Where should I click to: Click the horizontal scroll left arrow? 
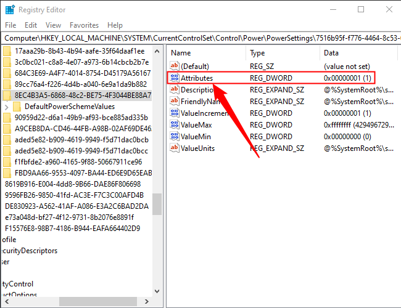pyautogui.click(x=7, y=301)
